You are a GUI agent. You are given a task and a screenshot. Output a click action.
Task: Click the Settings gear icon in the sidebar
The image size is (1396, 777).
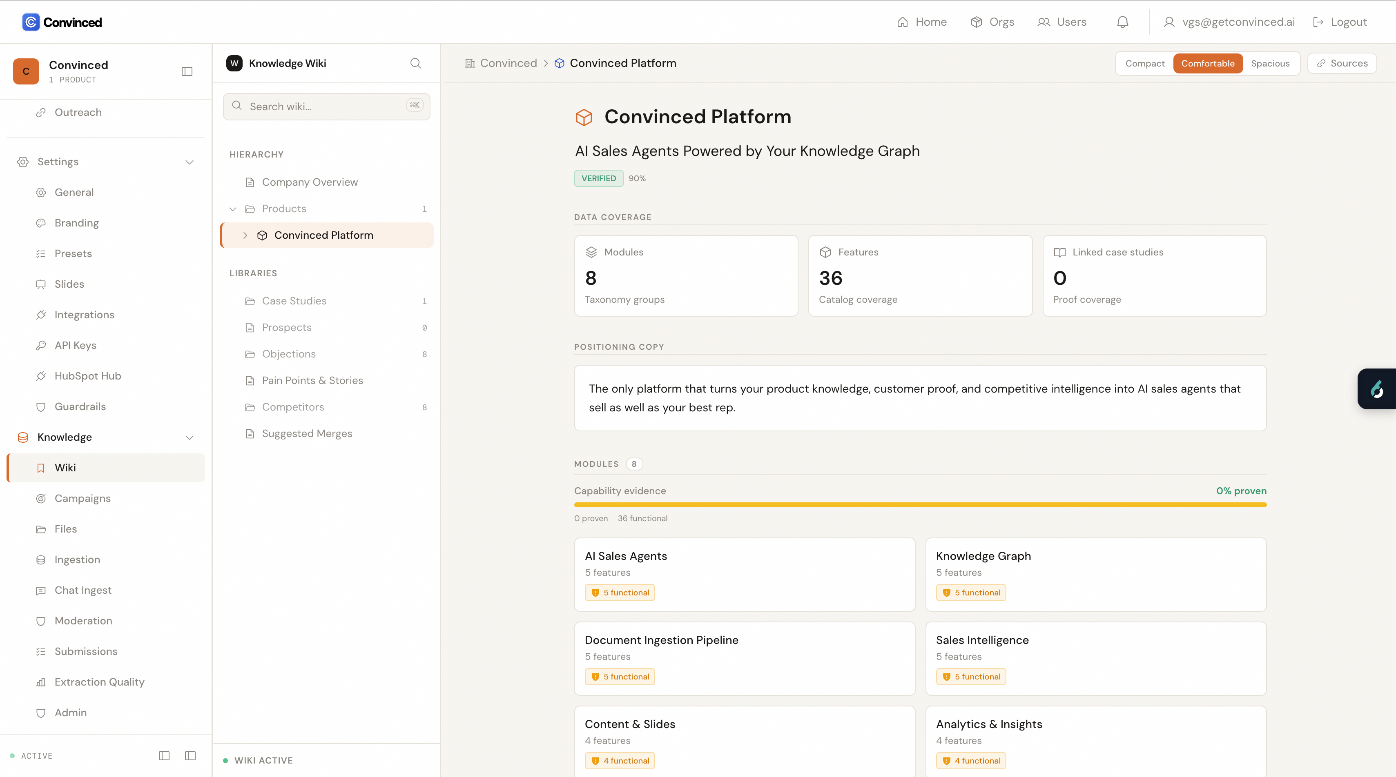pyautogui.click(x=23, y=162)
